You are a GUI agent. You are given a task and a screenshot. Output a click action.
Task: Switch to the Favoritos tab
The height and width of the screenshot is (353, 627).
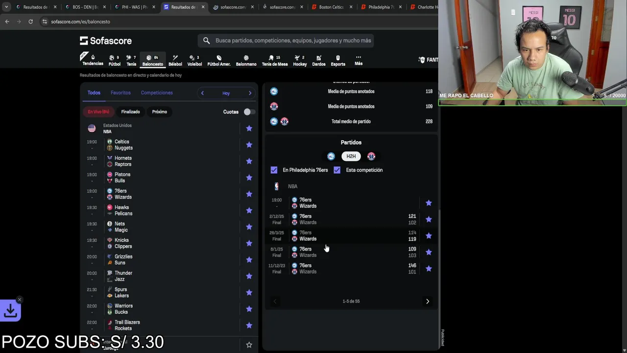pos(121,93)
